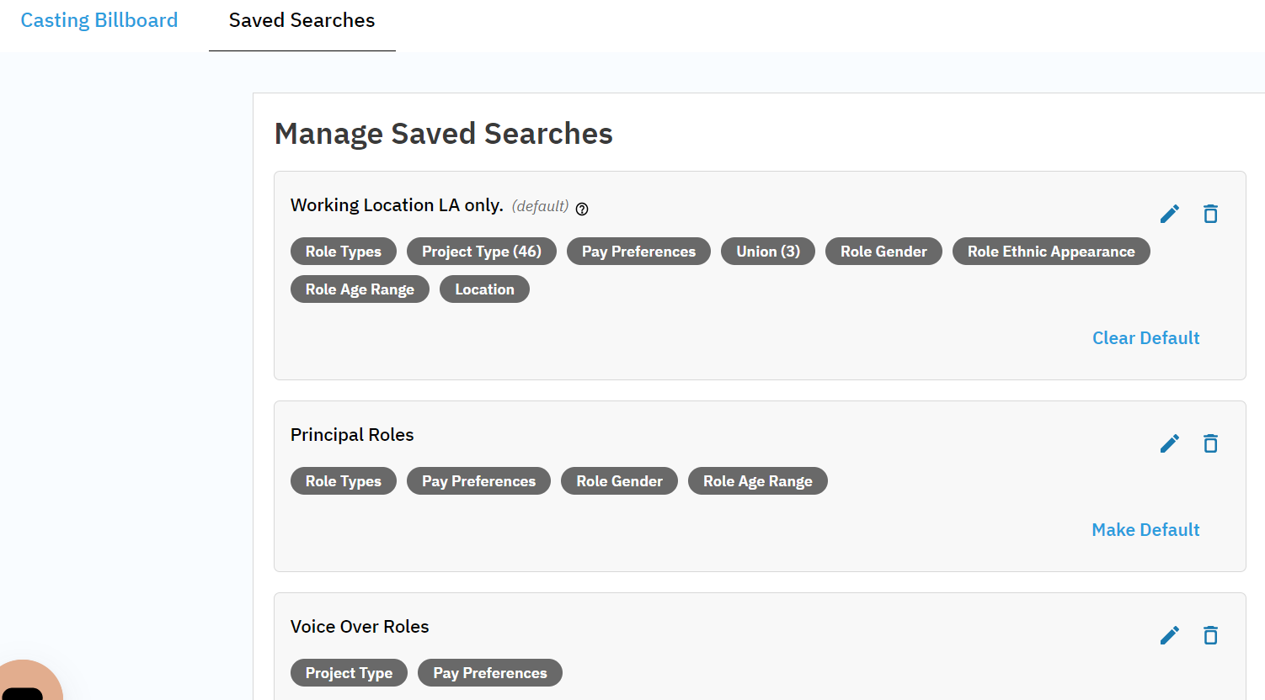This screenshot has width=1265, height=700.
Task: Open the help icon next to default
Action: 582,209
